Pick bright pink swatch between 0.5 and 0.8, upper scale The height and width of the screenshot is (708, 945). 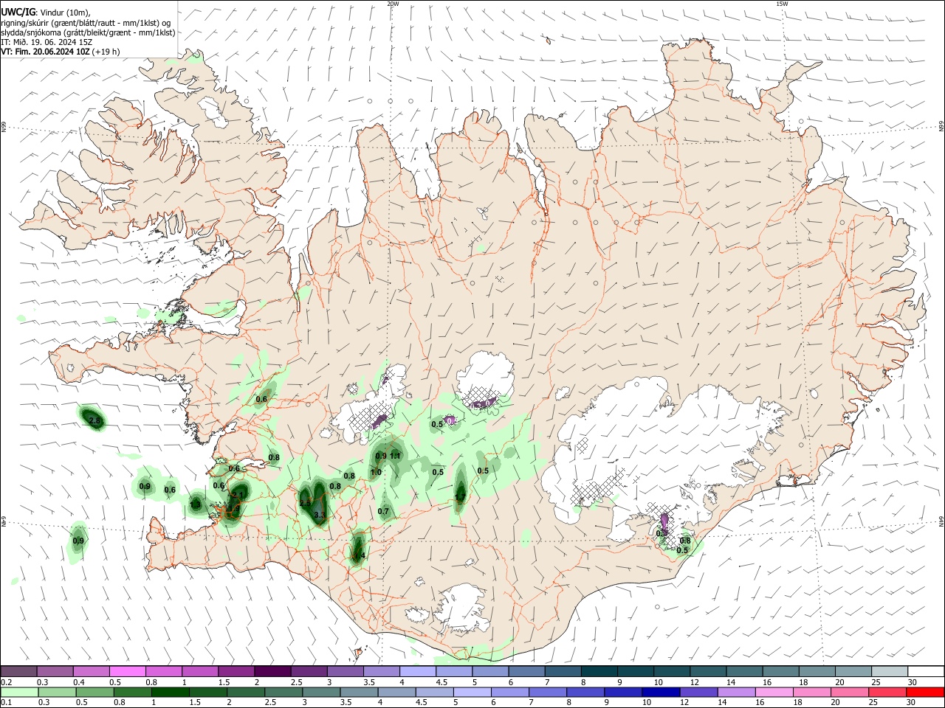pos(127,671)
